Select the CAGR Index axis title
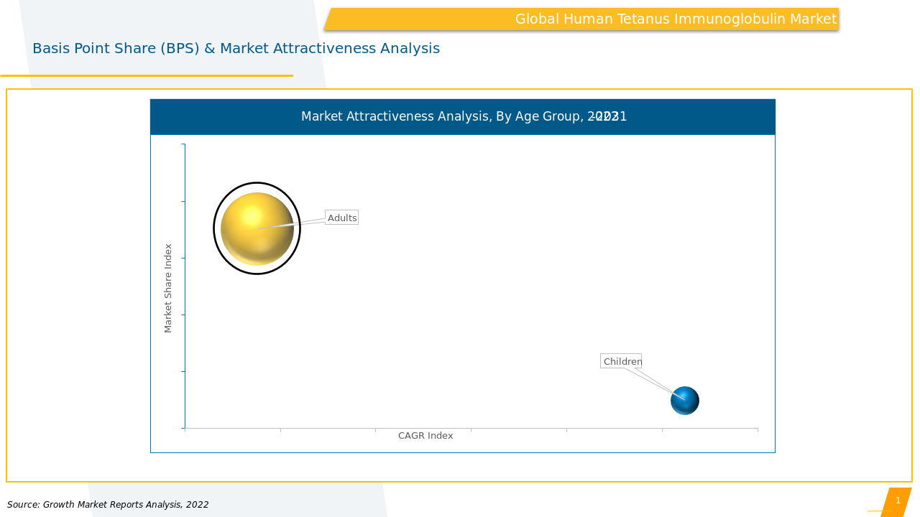The height and width of the screenshot is (517, 920). pos(425,436)
